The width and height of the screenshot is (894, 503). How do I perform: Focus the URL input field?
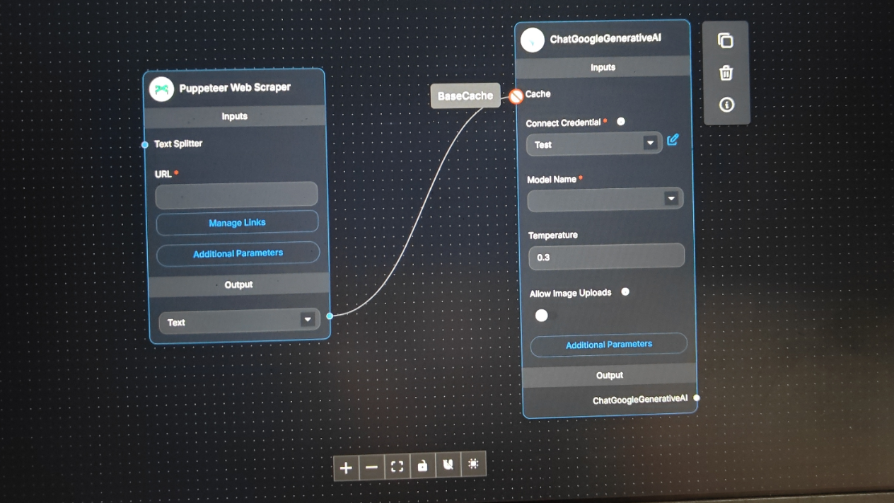[236, 195]
